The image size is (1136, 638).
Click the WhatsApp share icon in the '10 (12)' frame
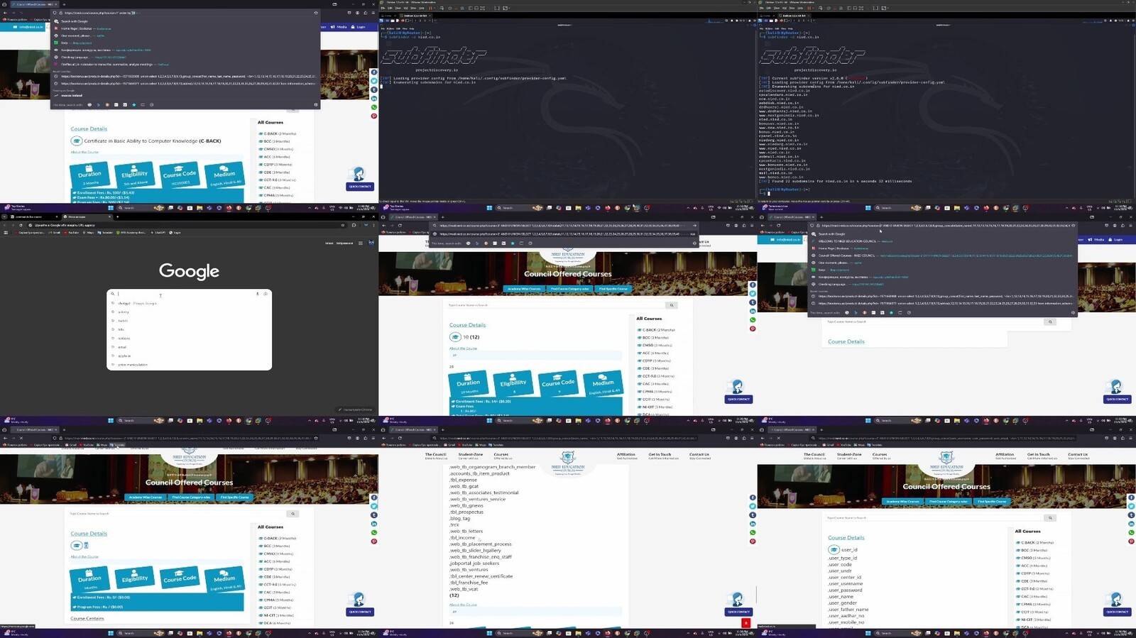(x=753, y=320)
